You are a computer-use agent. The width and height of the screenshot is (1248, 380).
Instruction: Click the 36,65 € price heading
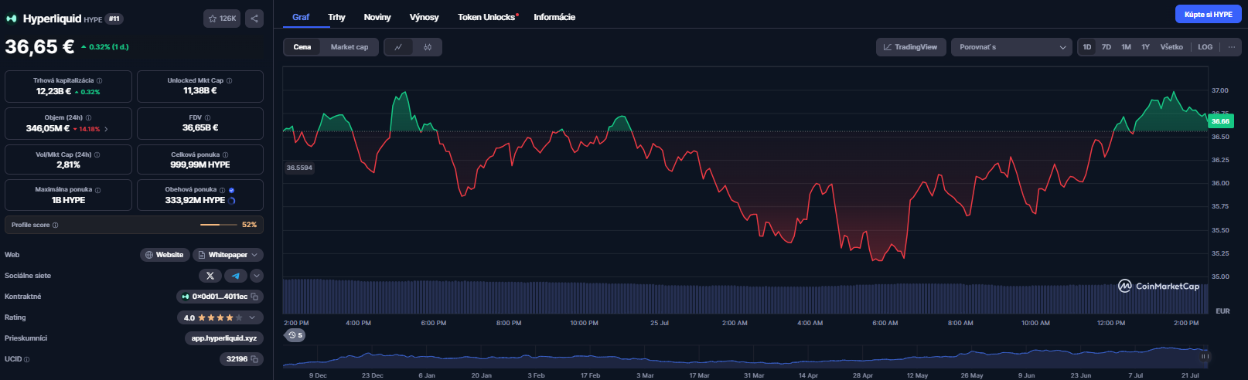pyautogui.click(x=39, y=47)
